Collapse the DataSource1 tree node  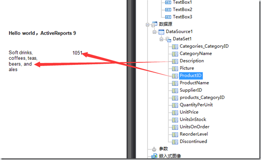[x=155, y=32]
